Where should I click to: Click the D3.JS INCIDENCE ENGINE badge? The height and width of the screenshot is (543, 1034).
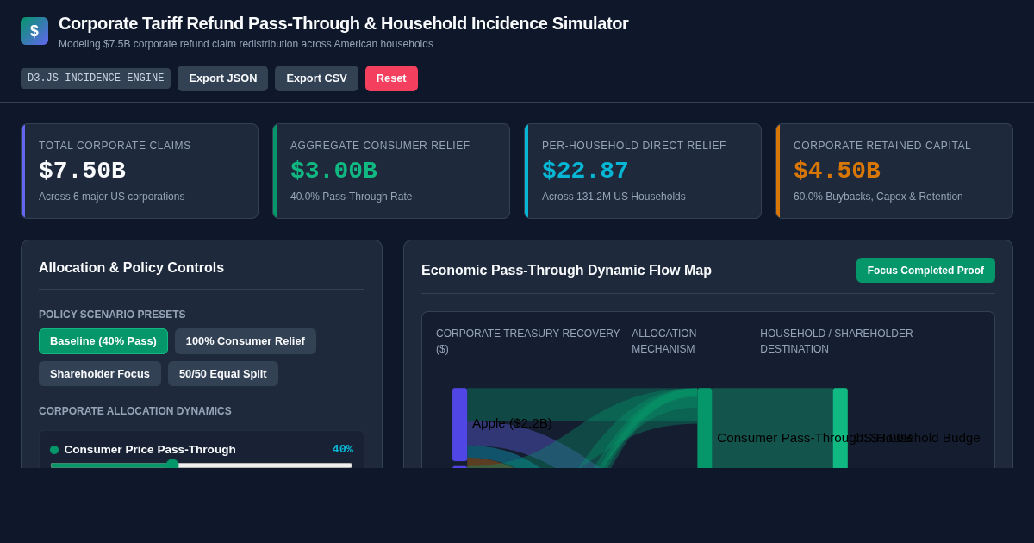coord(96,78)
